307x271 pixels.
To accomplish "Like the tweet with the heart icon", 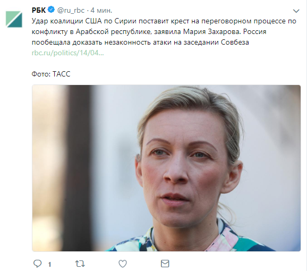I will 123,264.
